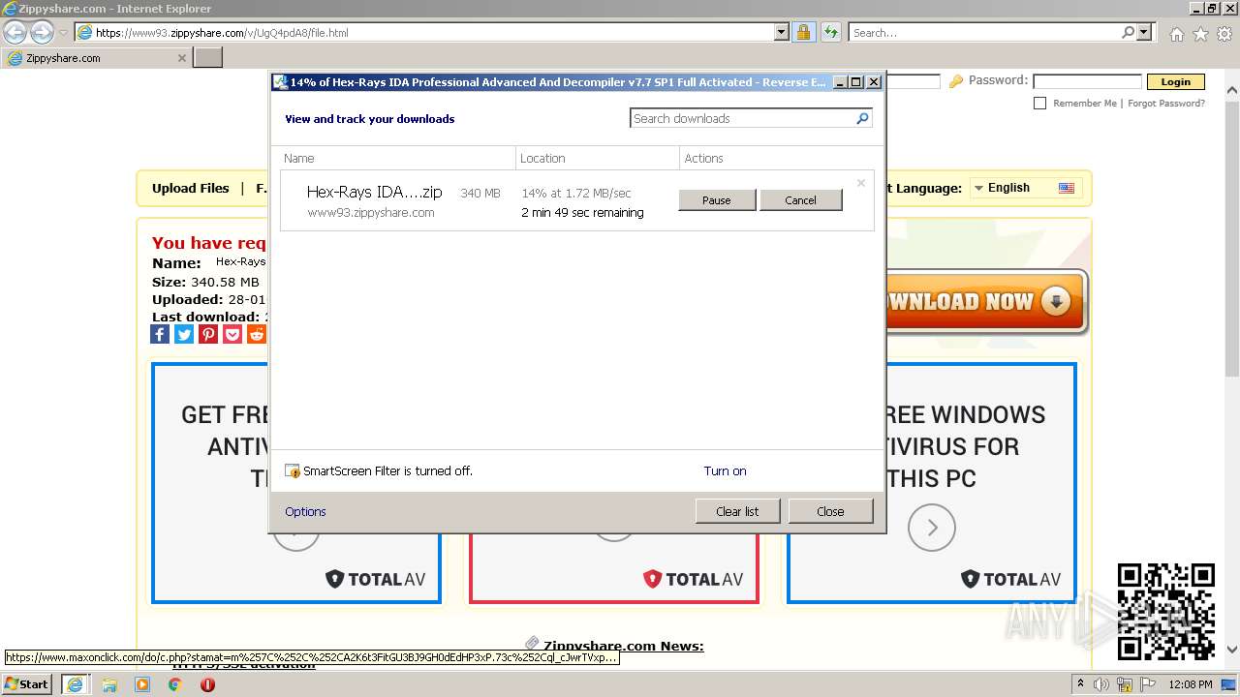Click the security lock icon in address bar
The height and width of the screenshot is (697, 1240).
803,32
